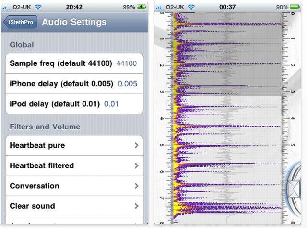
Task: Open the Heartbeat filtered settings row
Action: [x=74, y=165]
